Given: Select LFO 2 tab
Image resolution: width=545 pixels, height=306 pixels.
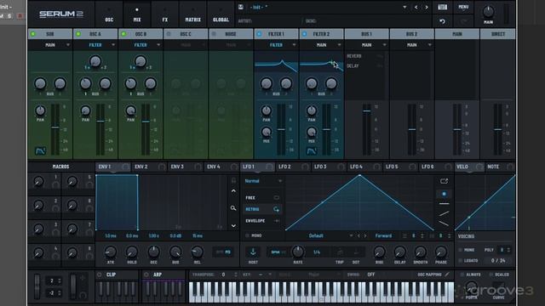Looking at the screenshot, I should (293, 167).
